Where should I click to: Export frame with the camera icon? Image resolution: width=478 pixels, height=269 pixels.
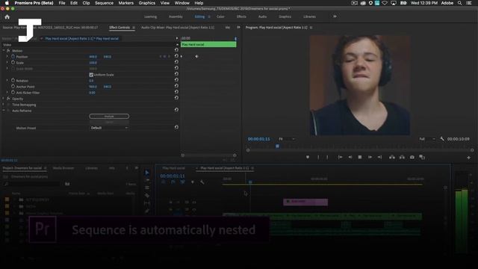click(412, 157)
